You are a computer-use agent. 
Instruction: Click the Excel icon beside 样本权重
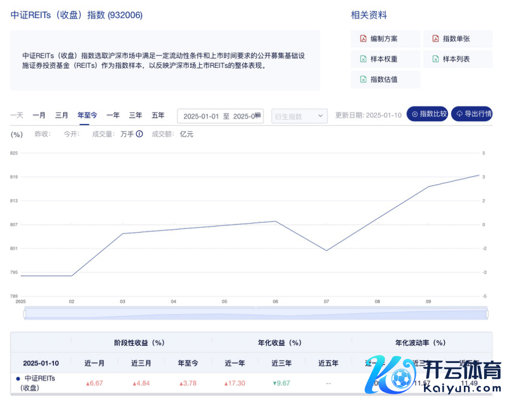[x=363, y=59]
